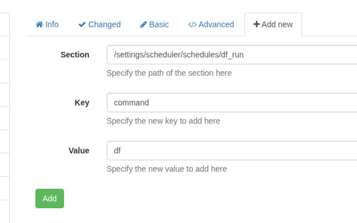
Task: Click the Value field containing "df"
Action: (x=231, y=151)
